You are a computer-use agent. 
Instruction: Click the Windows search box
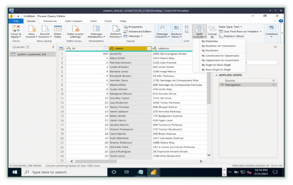click(x=65, y=172)
